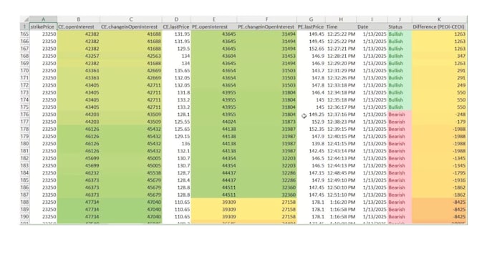Click the Bearish status in row 176
487x274 pixels.
tap(400, 114)
